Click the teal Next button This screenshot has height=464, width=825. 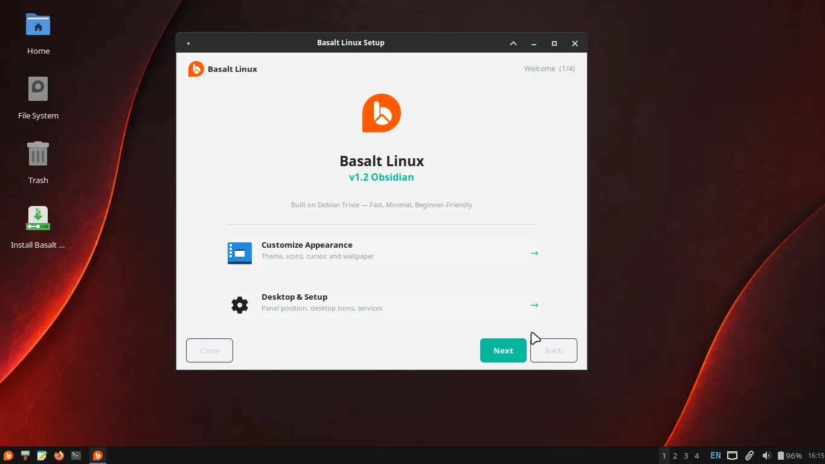(x=503, y=350)
